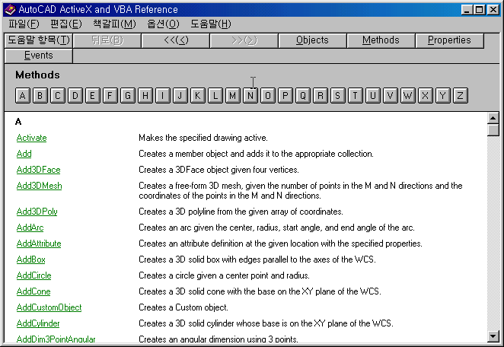Jump to letter N methods
The image size is (504, 347).
(x=250, y=96)
